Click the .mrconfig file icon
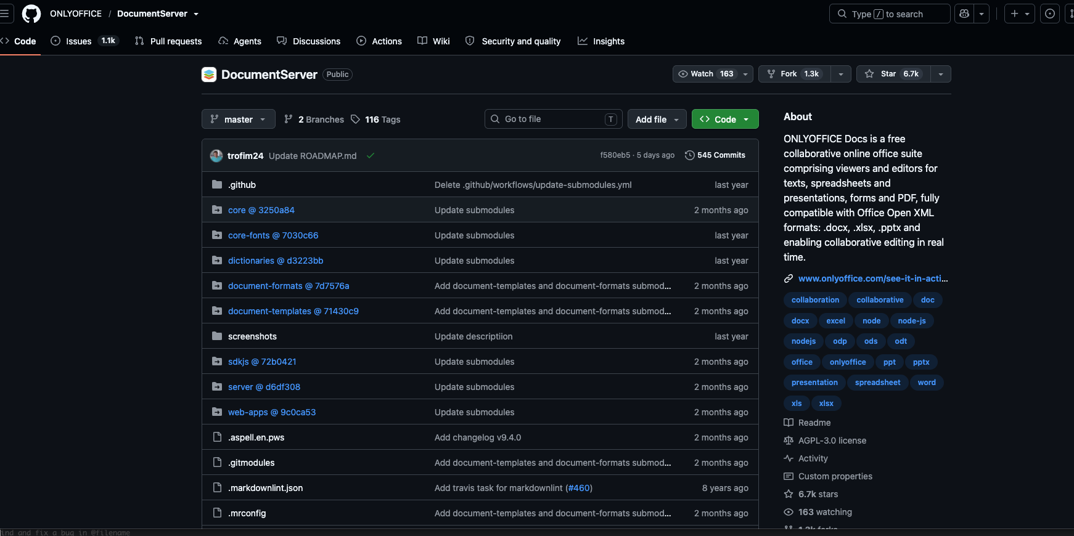This screenshot has height=536, width=1074. point(217,513)
